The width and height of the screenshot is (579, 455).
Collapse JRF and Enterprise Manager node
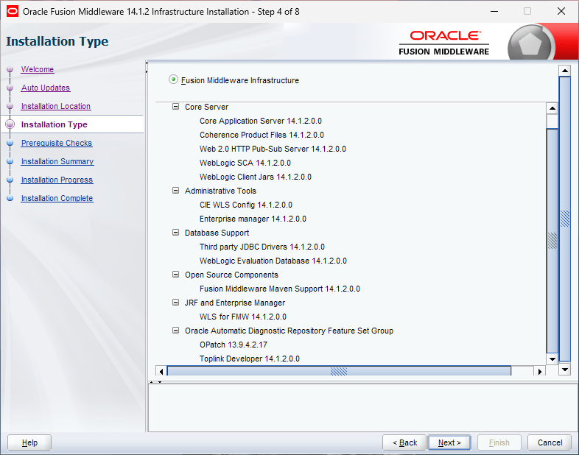click(176, 303)
